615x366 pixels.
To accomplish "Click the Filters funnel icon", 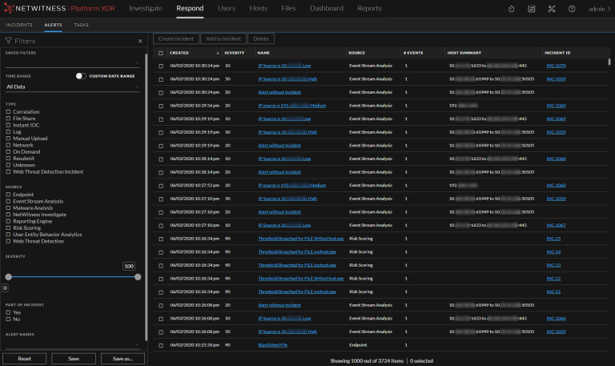I will [x=9, y=41].
